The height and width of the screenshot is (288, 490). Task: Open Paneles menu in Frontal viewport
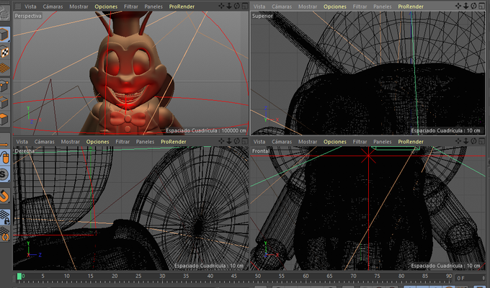(383, 142)
